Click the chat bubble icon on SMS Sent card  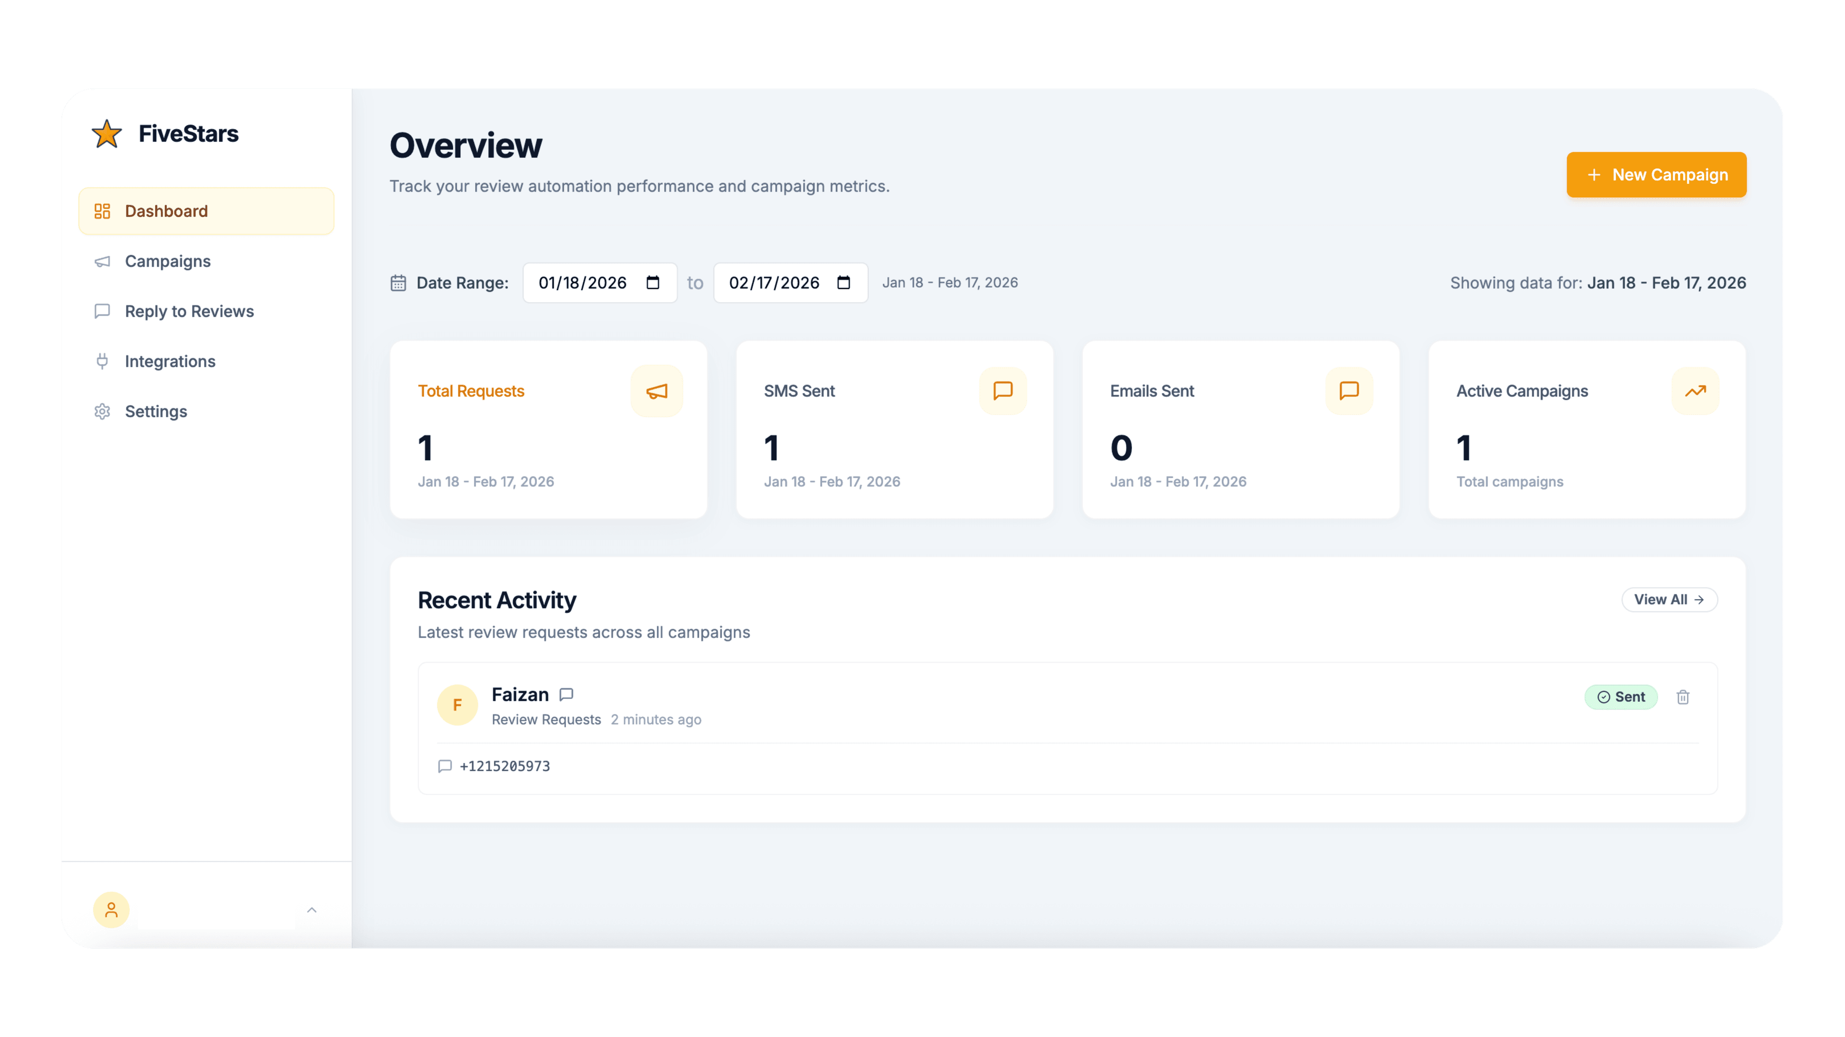1002,391
